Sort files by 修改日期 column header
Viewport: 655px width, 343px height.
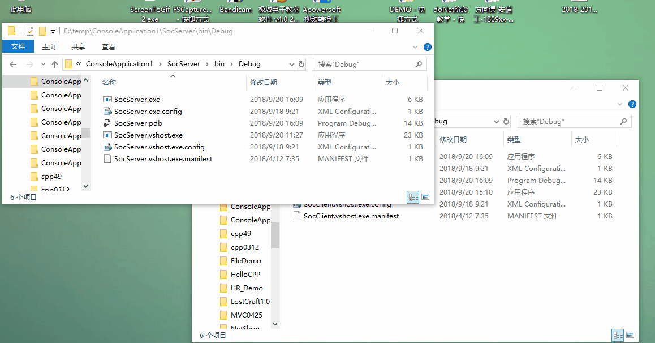[264, 83]
